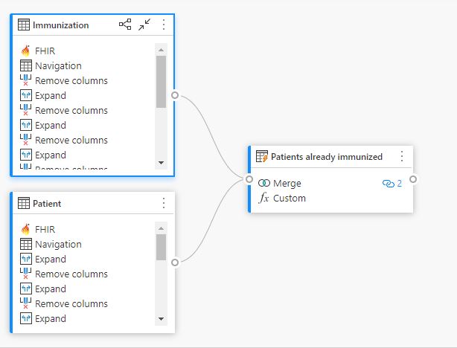Click the share/lineage icon on Immunization
The image size is (457, 348).
click(125, 25)
